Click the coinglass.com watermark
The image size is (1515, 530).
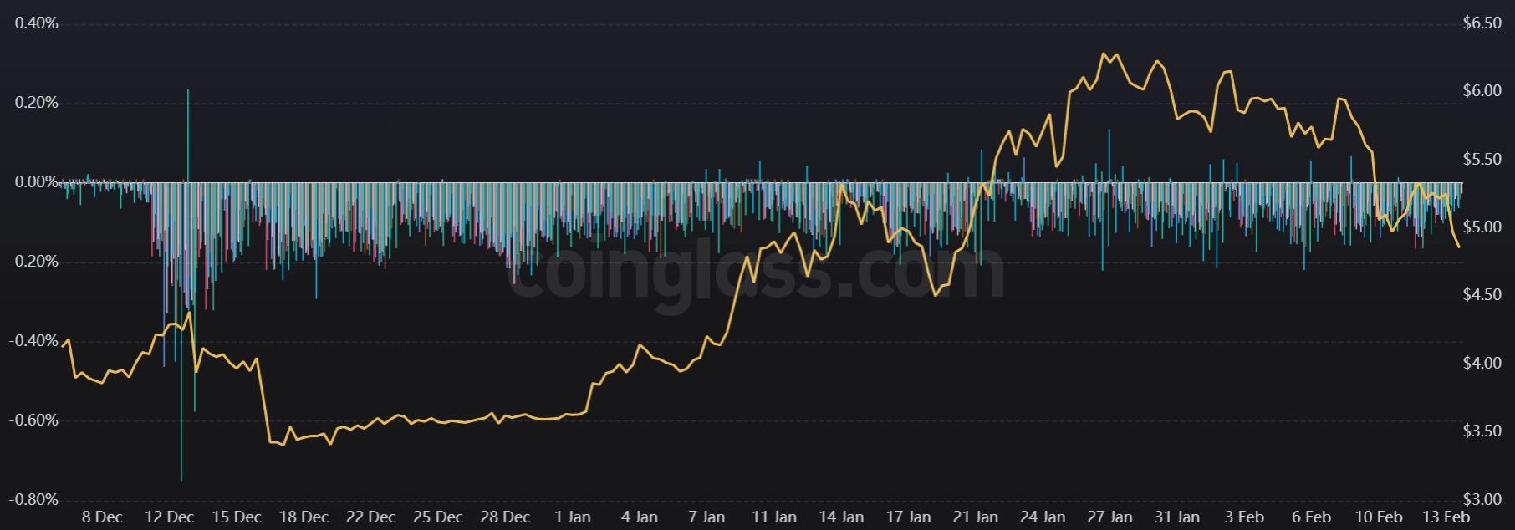click(757, 272)
